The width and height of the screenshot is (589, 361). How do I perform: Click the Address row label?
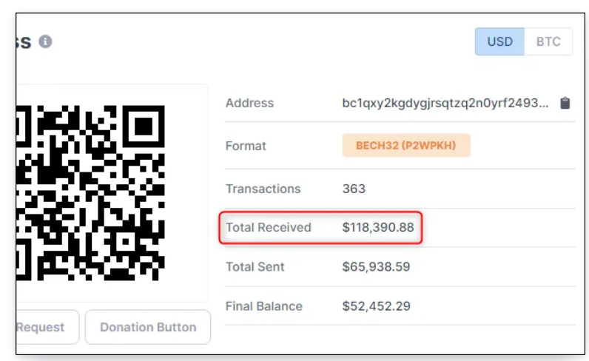(x=249, y=104)
